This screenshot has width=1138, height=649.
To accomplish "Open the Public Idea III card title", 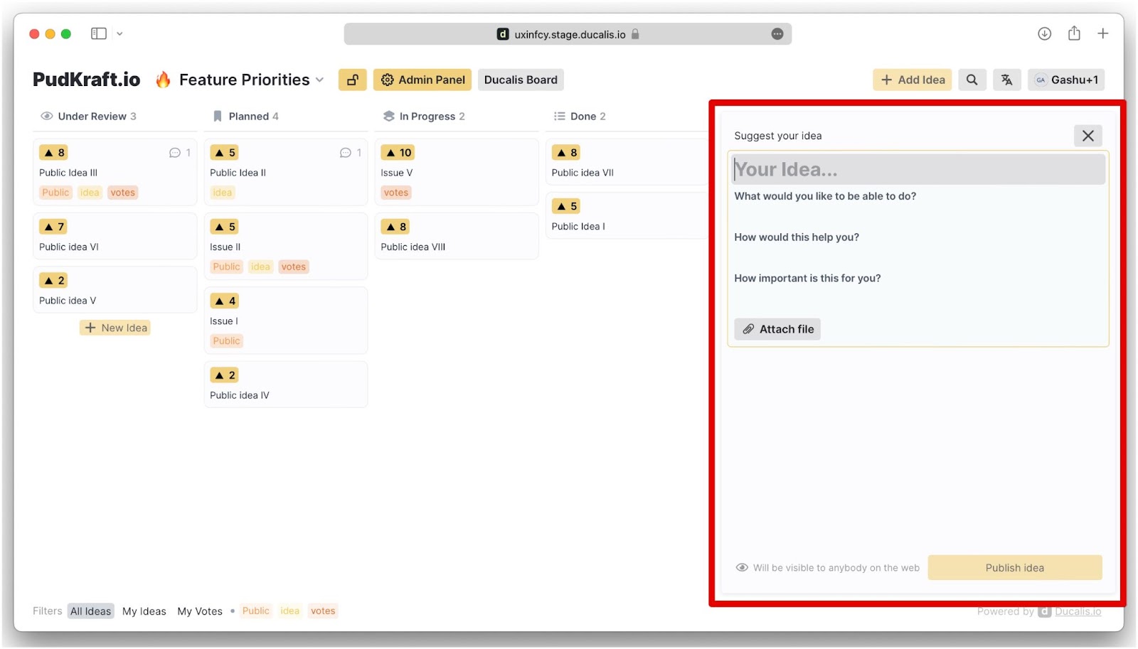I will [68, 173].
